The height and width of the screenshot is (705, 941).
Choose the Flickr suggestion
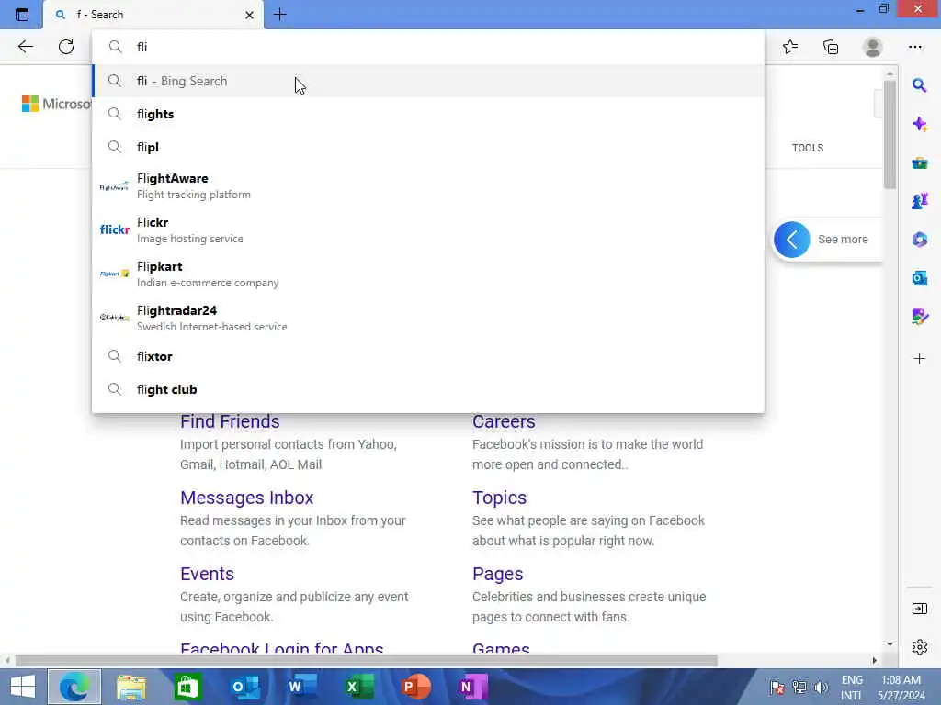click(428, 229)
